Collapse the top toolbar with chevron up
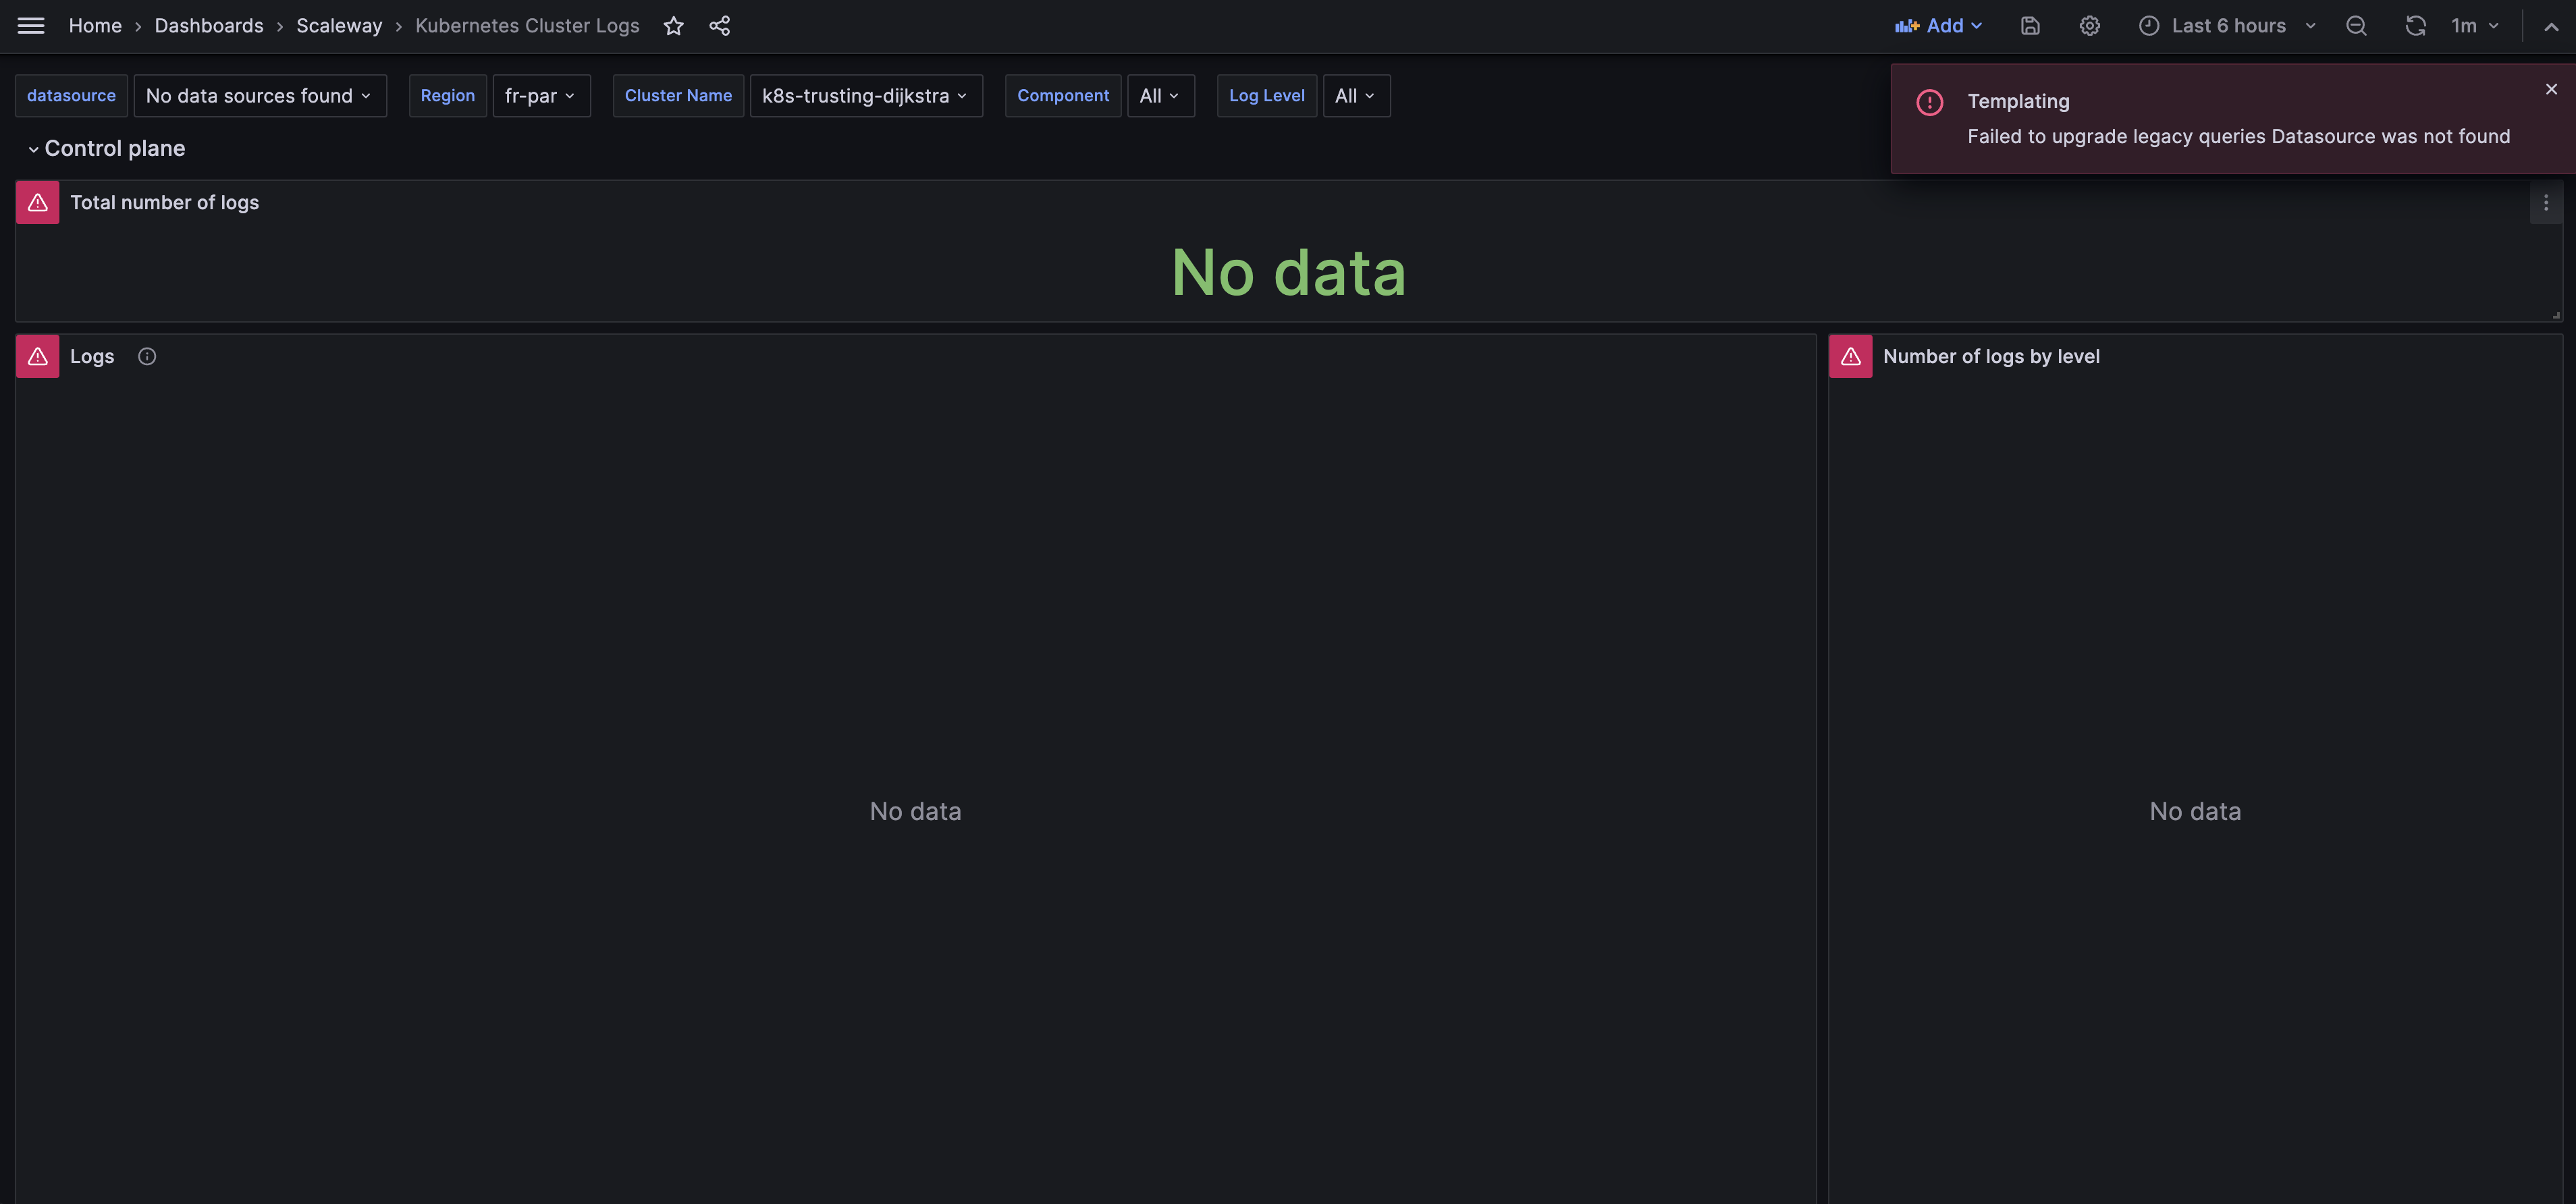Image resolution: width=2576 pixels, height=1204 pixels. coord(2551,26)
